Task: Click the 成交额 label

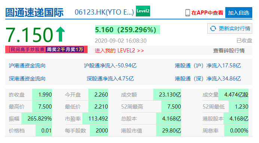Action: coord(129,95)
